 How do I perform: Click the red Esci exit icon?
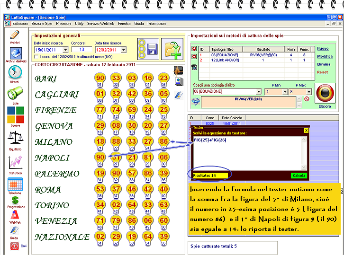click(14, 246)
